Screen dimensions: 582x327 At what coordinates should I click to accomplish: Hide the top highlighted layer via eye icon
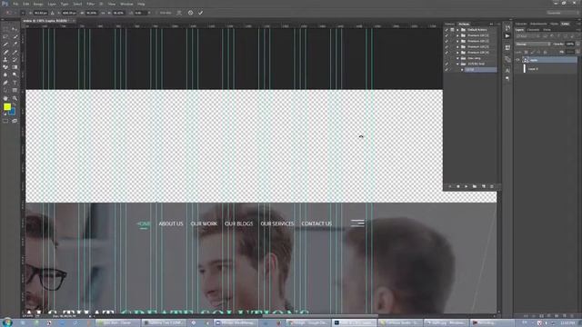click(518, 60)
